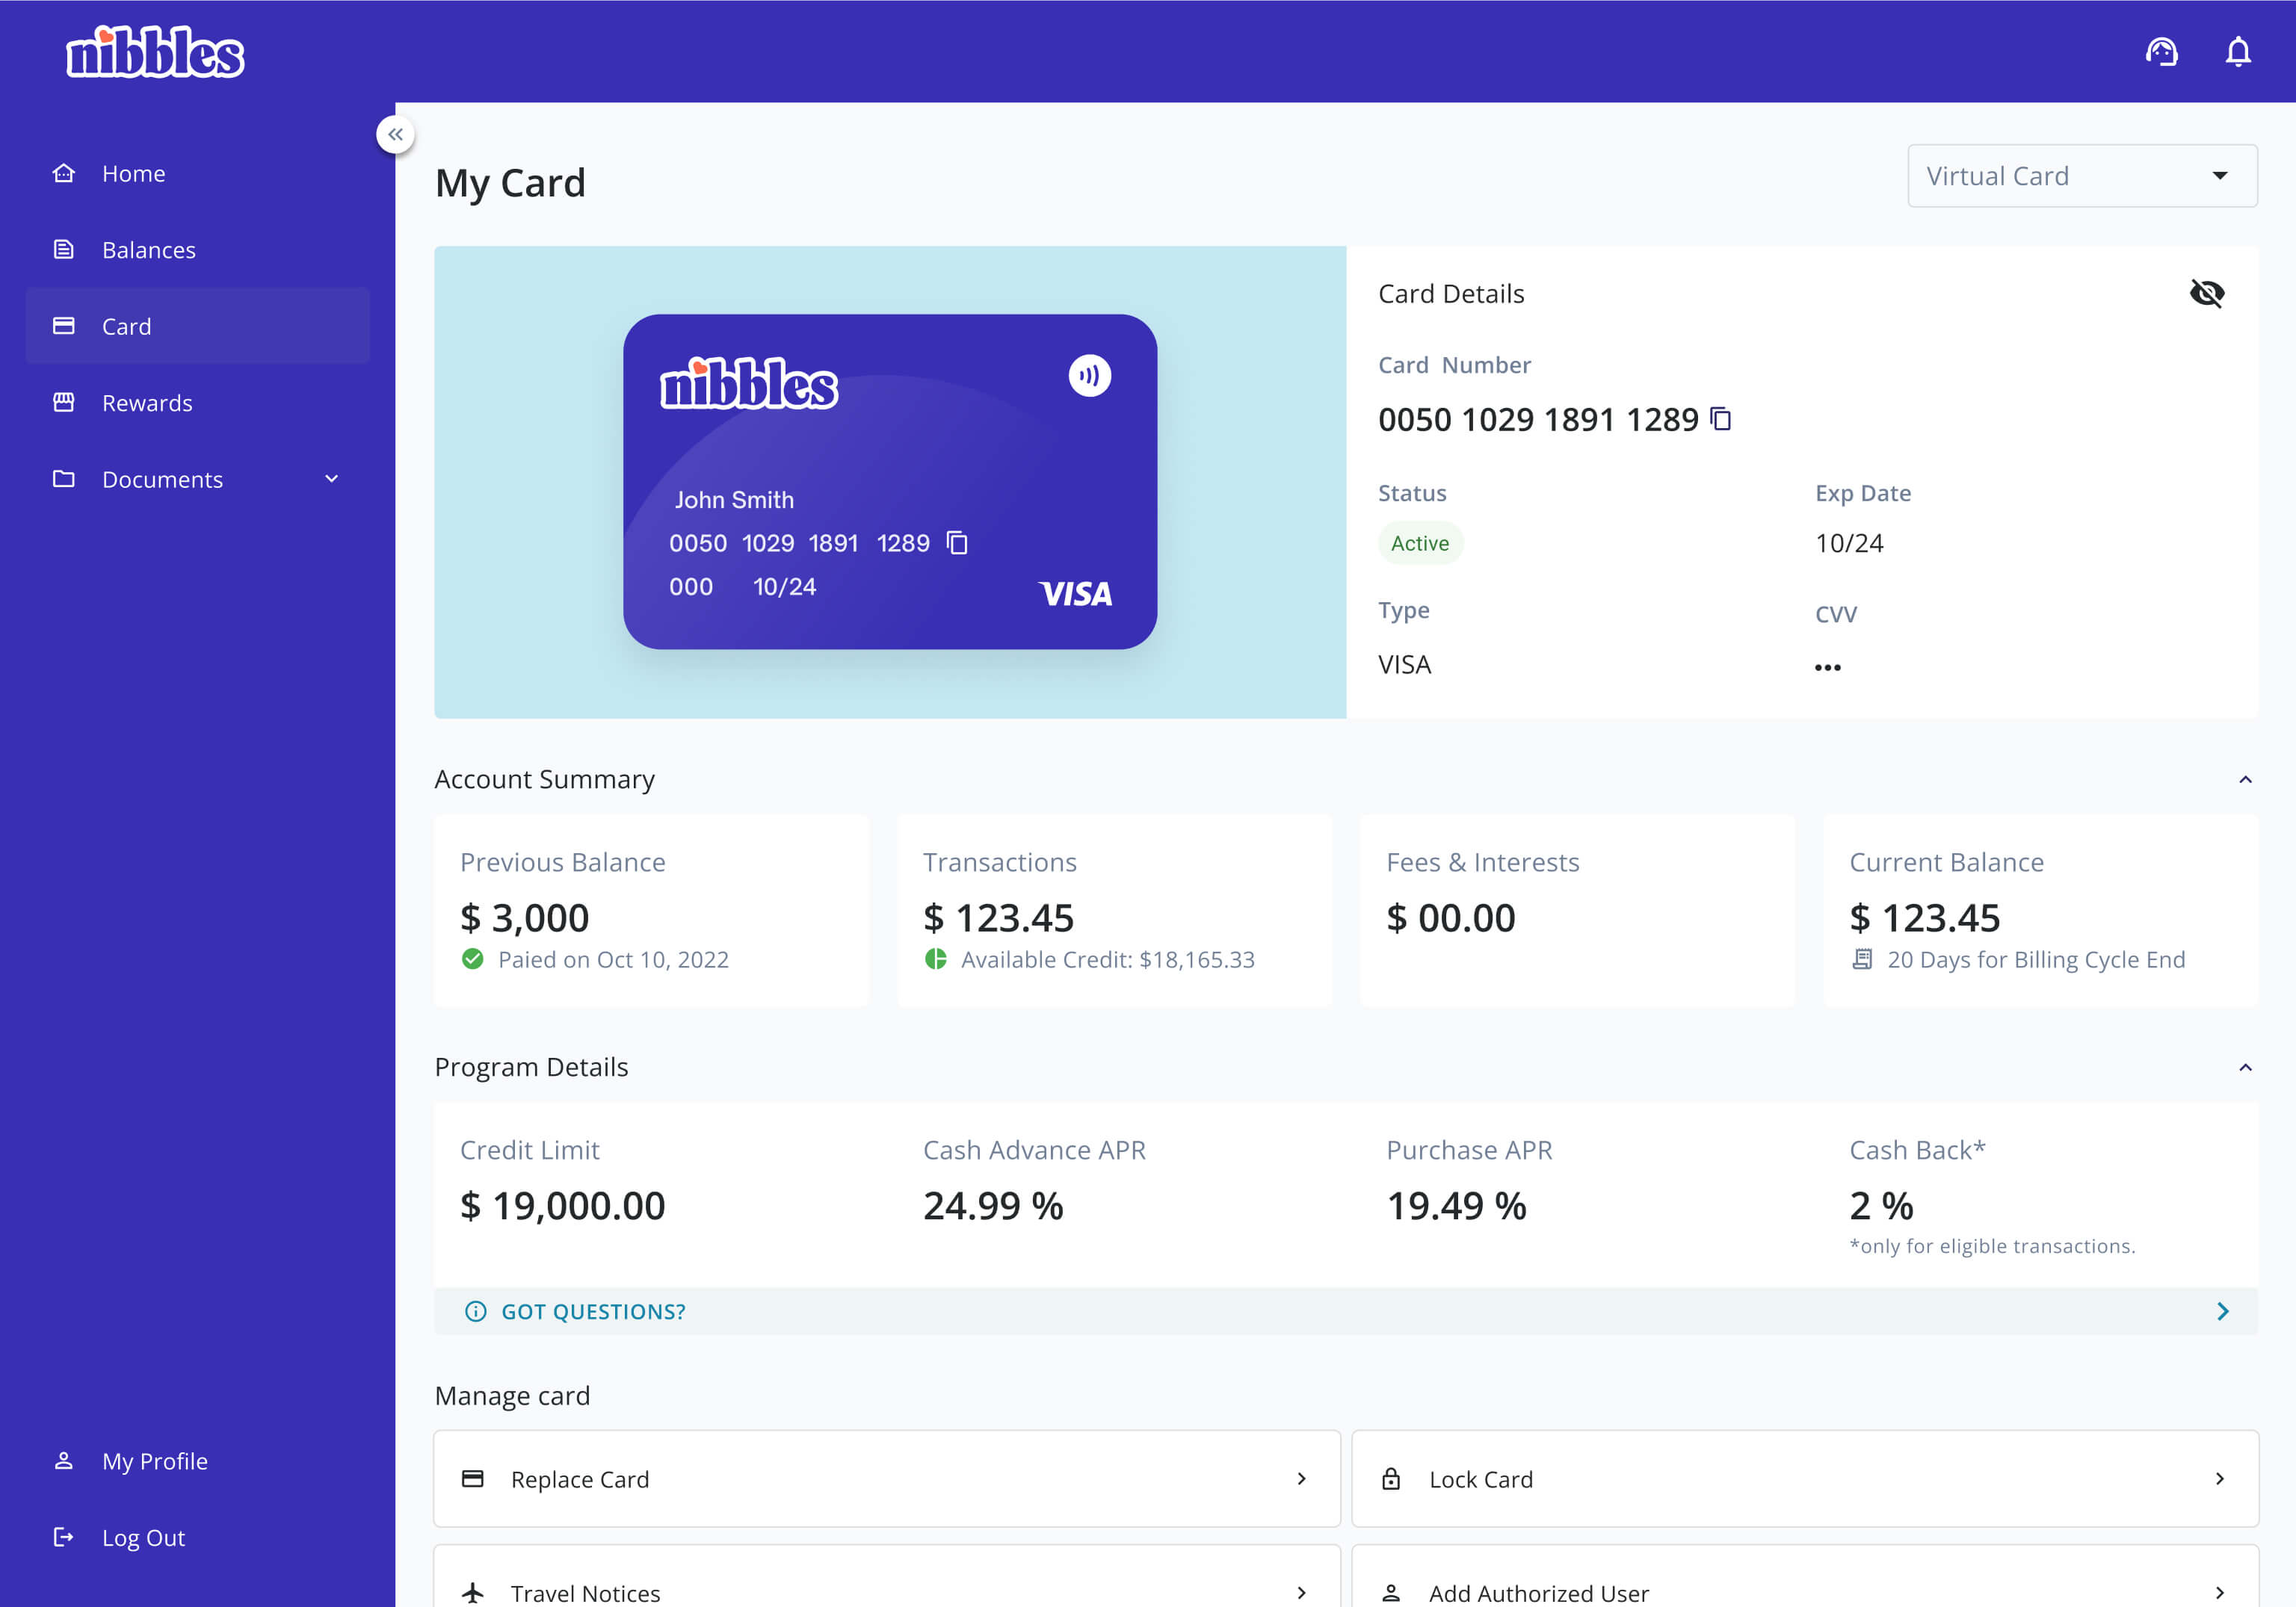Open the Virtual Card dropdown
Viewport: 2296px width, 1607px height.
2082,176
